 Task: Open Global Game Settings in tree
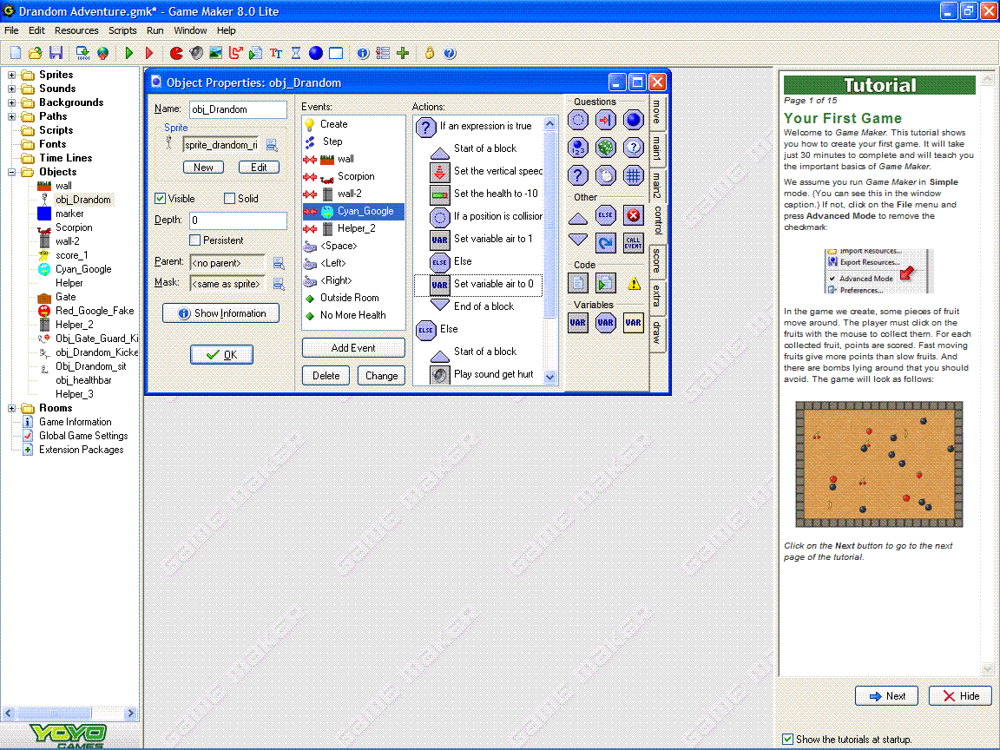[83, 436]
